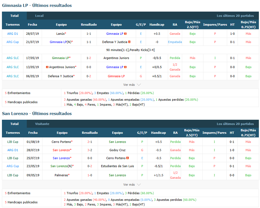Viewport: 260px width, 208px height.
Task: Click Torneros header in Gimnasia LP table
Action: (x=13, y=25)
